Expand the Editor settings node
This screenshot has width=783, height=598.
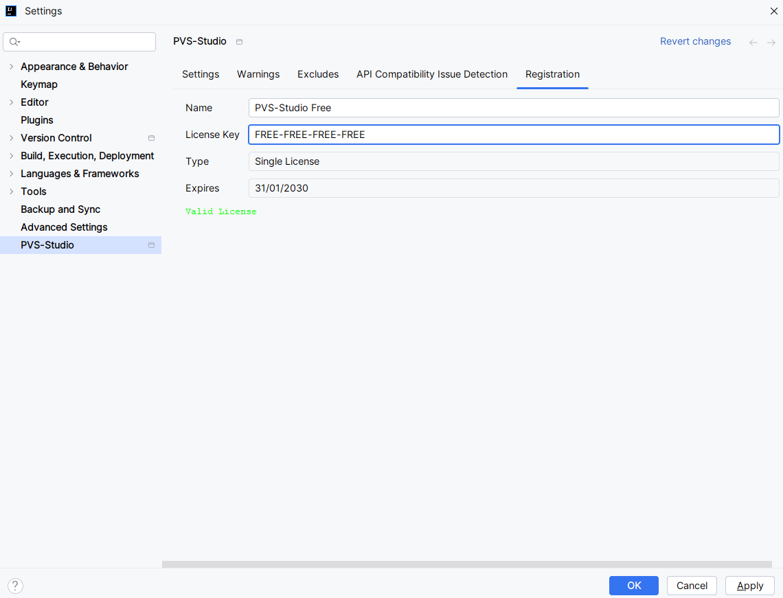pyautogui.click(x=11, y=102)
